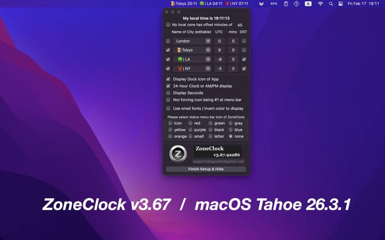
Task: Disable DST checkbox for LA
Action: tap(244, 59)
